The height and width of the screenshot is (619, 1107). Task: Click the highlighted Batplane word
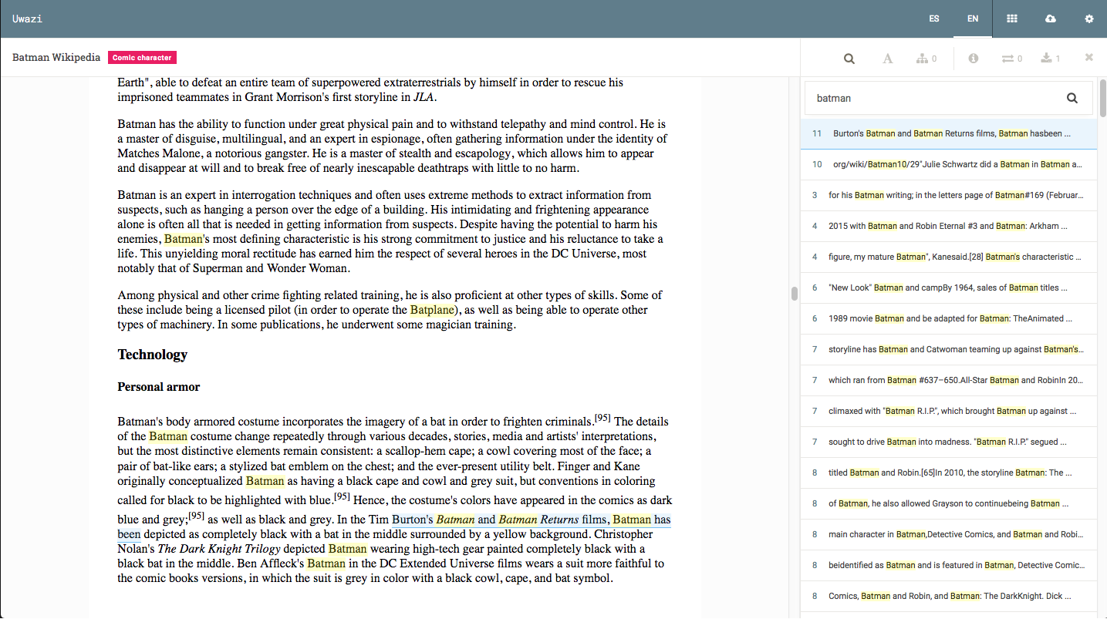(x=432, y=310)
